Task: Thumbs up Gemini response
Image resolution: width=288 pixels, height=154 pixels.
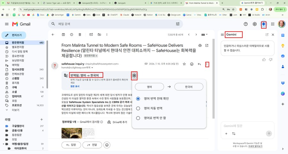Action: [264, 59]
